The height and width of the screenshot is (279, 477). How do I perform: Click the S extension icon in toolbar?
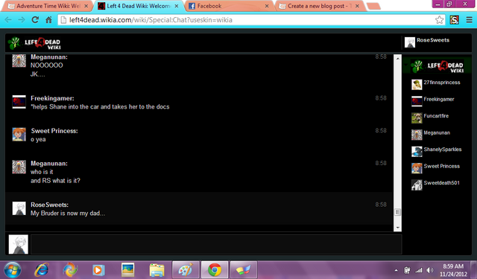(455, 20)
